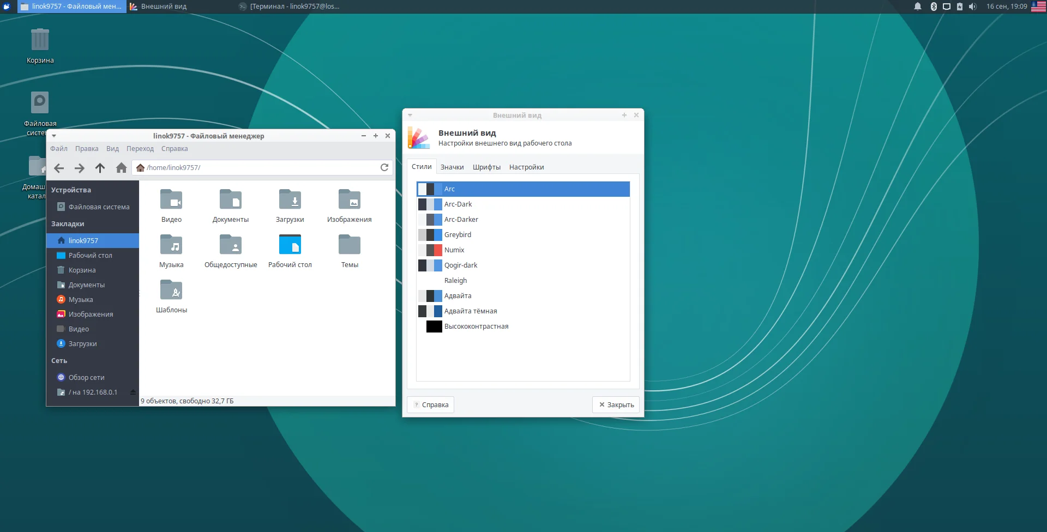Select the Arc-Darker theme
This screenshot has height=532, width=1047.
[523, 220]
